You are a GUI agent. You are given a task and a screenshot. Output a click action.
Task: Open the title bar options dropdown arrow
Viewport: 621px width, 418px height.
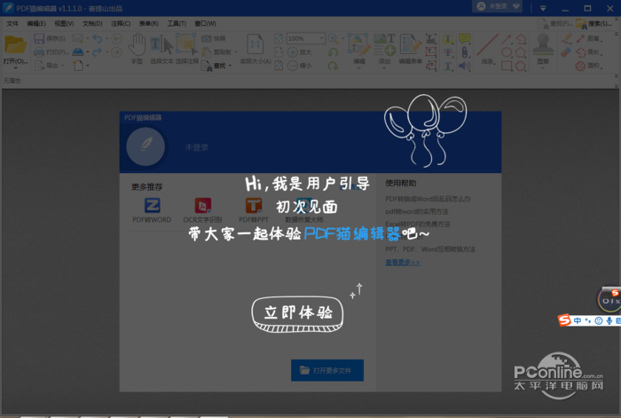[543, 8]
